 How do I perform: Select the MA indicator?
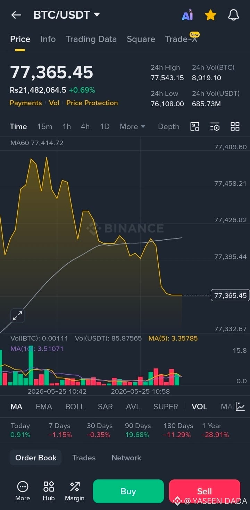16,407
